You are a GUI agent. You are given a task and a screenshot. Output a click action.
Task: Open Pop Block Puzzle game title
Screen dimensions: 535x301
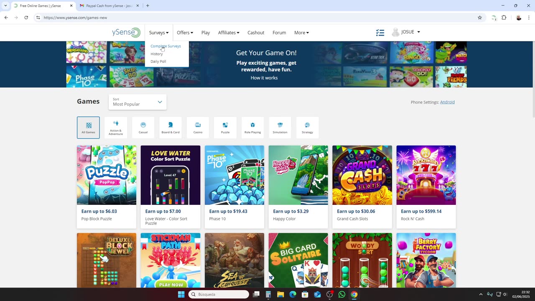(97, 219)
